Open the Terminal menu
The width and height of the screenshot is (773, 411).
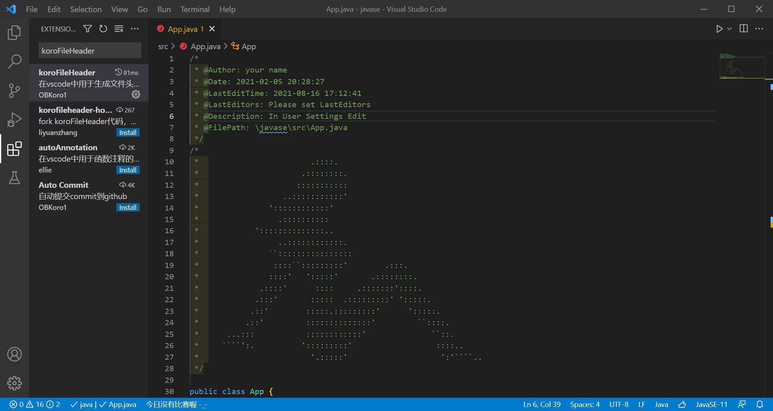coord(195,9)
